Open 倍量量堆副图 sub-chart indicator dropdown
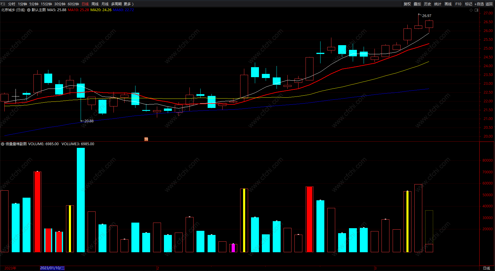Viewport: 495px width, 271px height. click(x=3, y=144)
